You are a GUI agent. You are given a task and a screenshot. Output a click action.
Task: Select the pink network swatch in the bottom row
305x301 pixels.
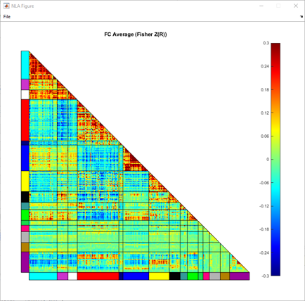pos(206,276)
